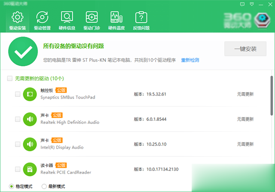Image resolution: width=275 pixels, height=192 pixels.
Task: Click the Realtek PCIE CardReader name
Action: coord(66,172)
